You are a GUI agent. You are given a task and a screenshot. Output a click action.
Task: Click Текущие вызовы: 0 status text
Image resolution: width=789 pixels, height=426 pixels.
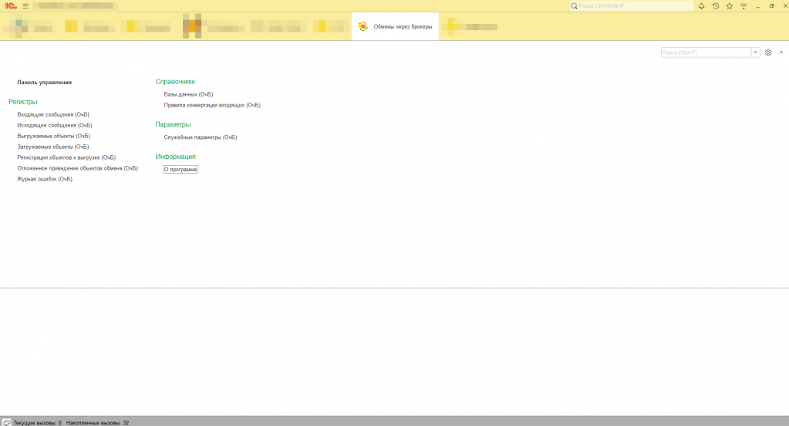[37, 423]
